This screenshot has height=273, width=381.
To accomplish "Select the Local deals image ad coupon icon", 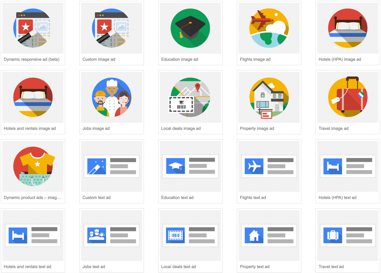I will tap(190, 97).
